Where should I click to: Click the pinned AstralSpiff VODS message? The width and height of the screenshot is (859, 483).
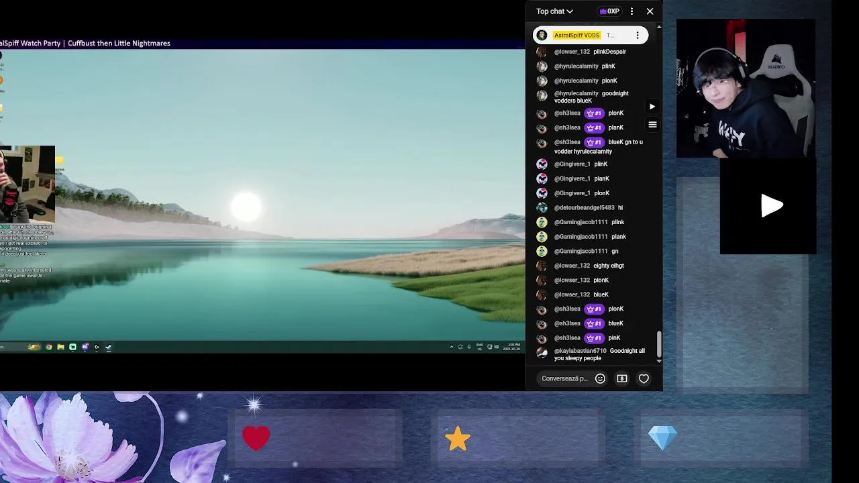coord(591,36)
